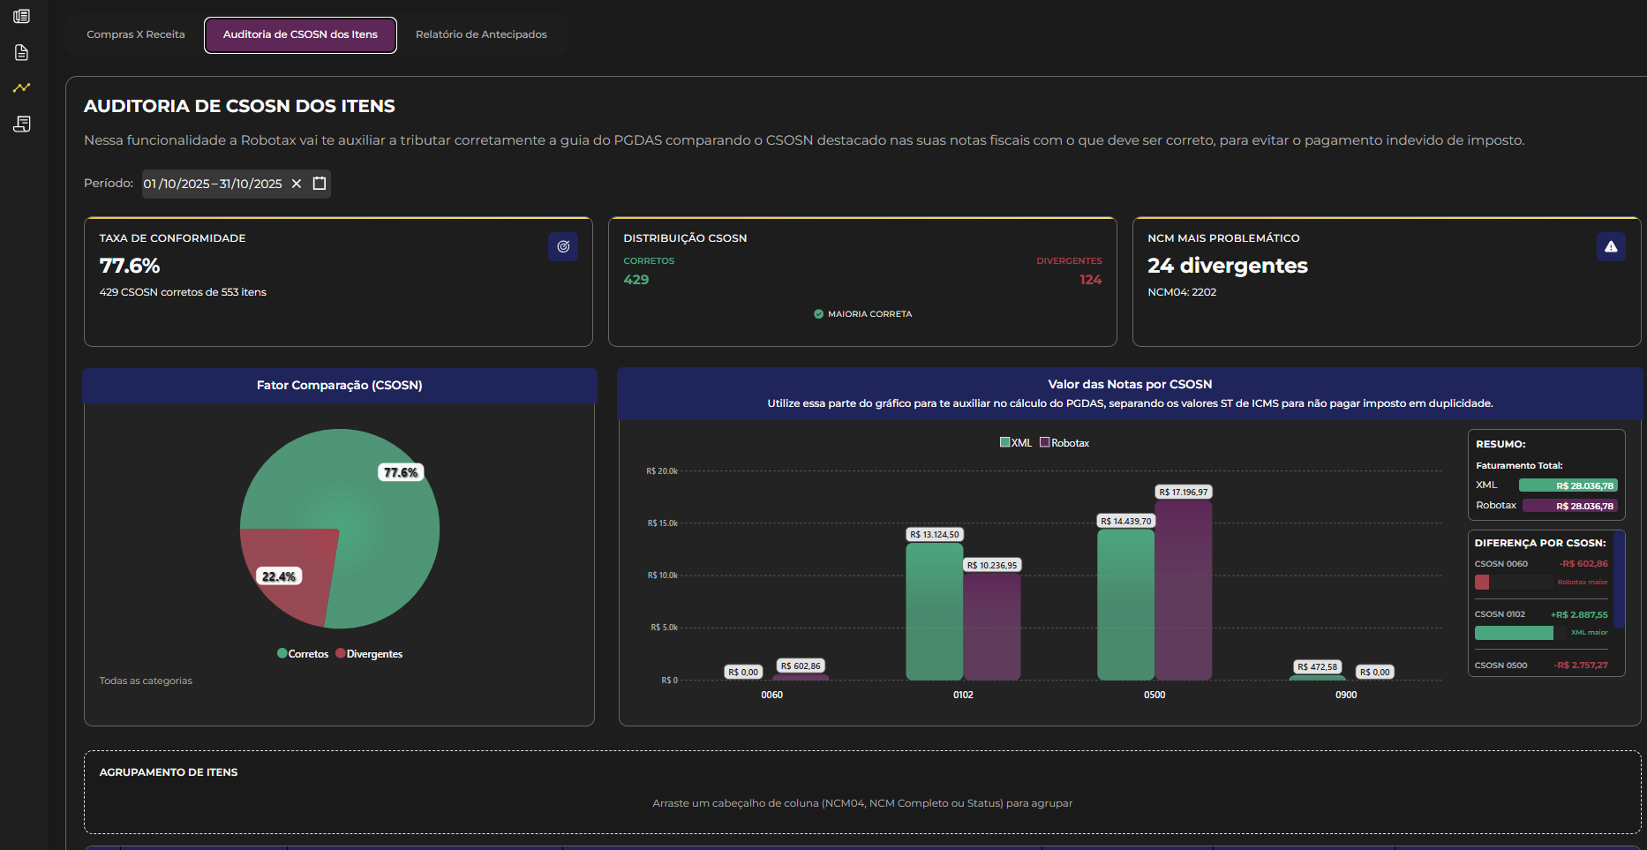Toggle the Robotax series legend in bar chart

pyautogui.click(x=1064, y=443)
